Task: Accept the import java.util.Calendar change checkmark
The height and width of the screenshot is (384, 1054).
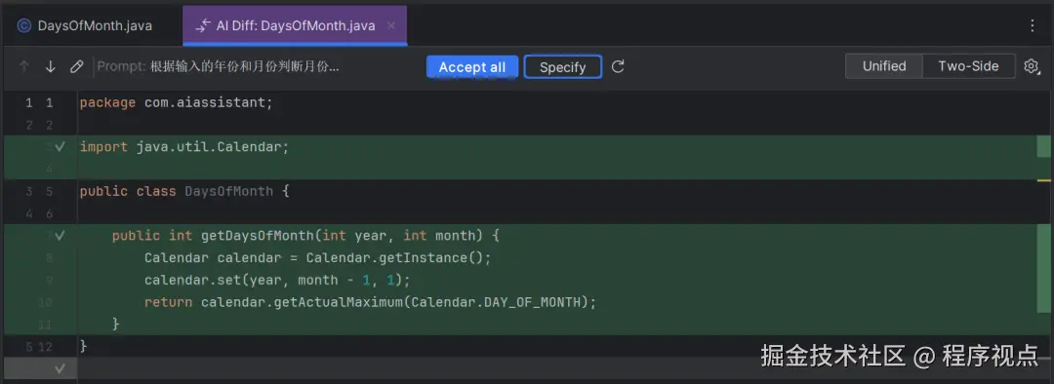Action: point(60,146)
